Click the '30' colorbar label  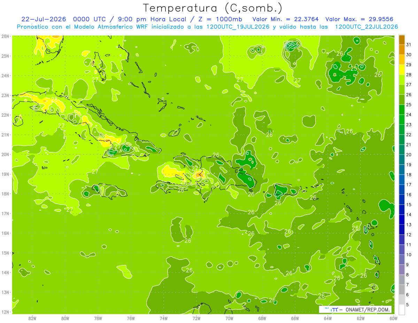click(409, 54)
